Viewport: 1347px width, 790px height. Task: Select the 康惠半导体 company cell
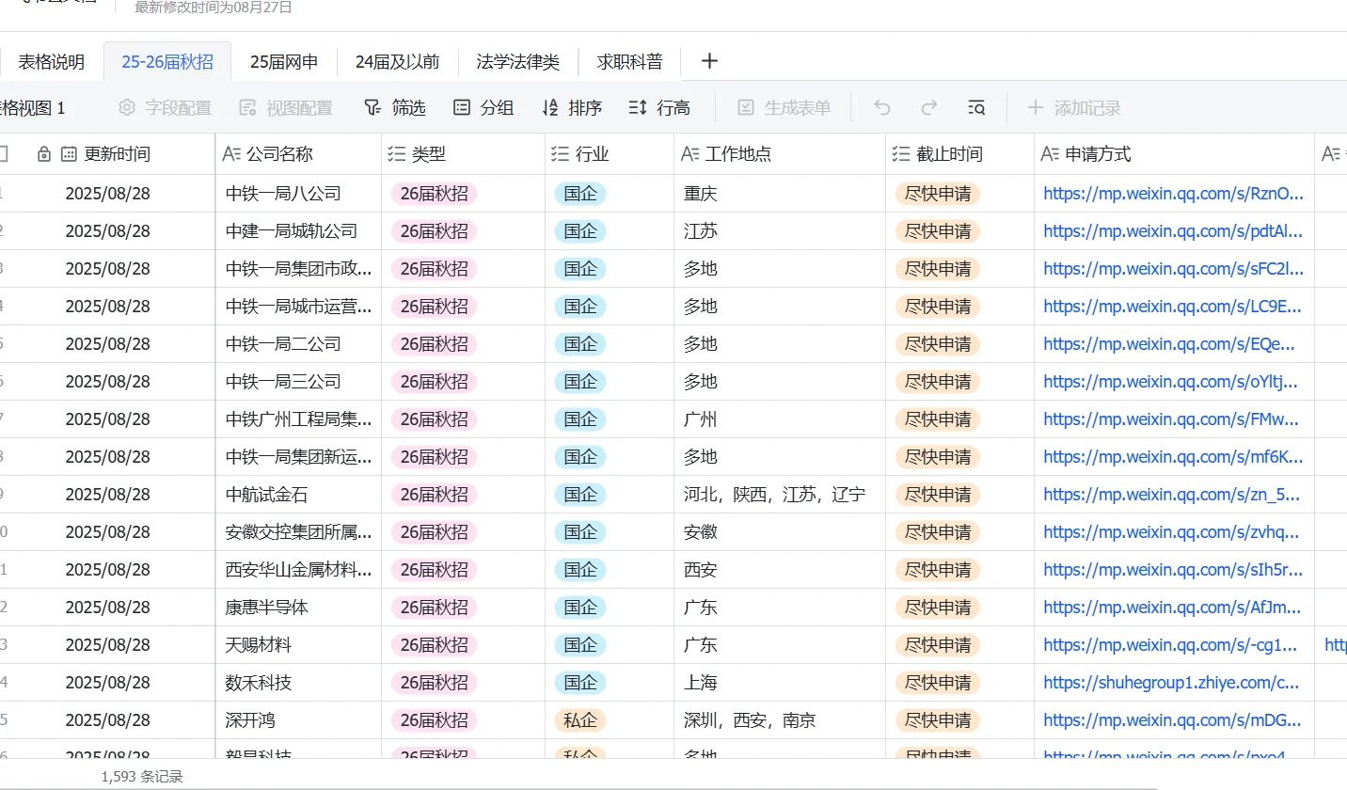[x=299, y=608]
